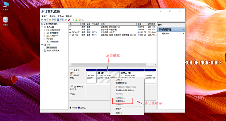The width and height of the screenshot is (226, 121).
Task: Open the 文件(F) menu
Action: click(44, 16)
